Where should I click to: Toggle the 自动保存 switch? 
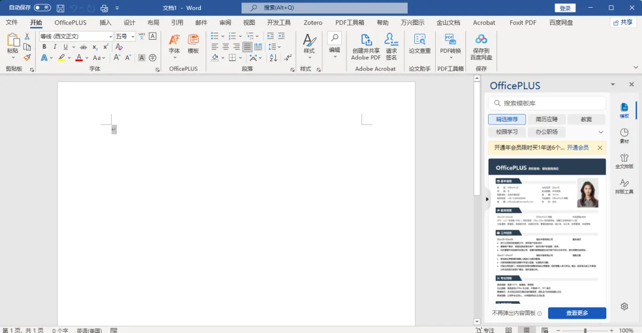point(42,8)
